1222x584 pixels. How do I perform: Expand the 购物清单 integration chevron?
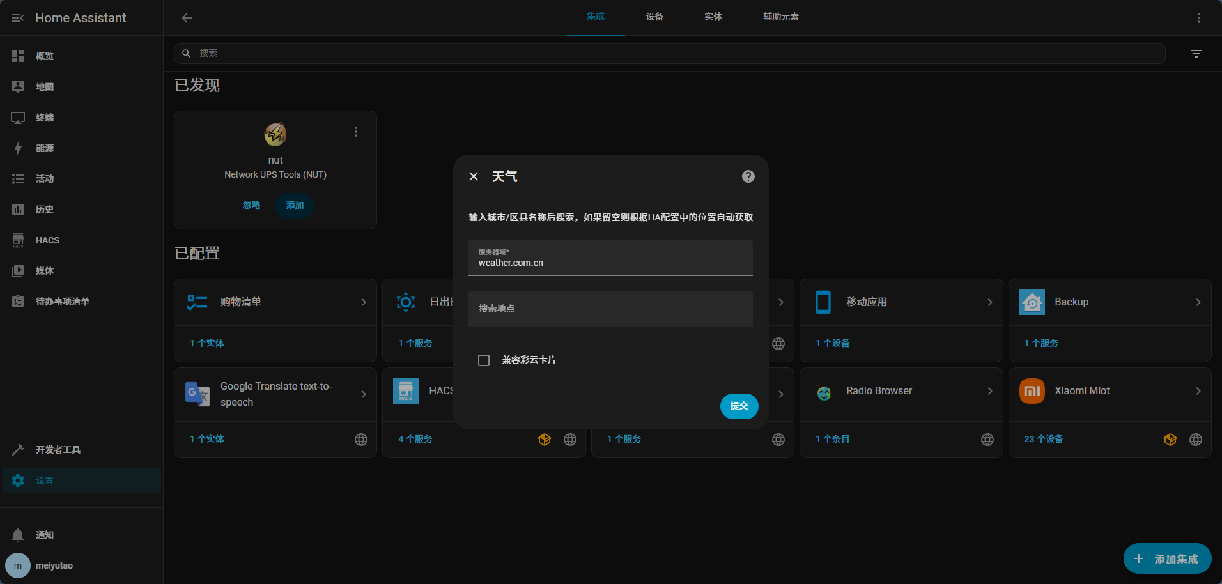[363, 302]
